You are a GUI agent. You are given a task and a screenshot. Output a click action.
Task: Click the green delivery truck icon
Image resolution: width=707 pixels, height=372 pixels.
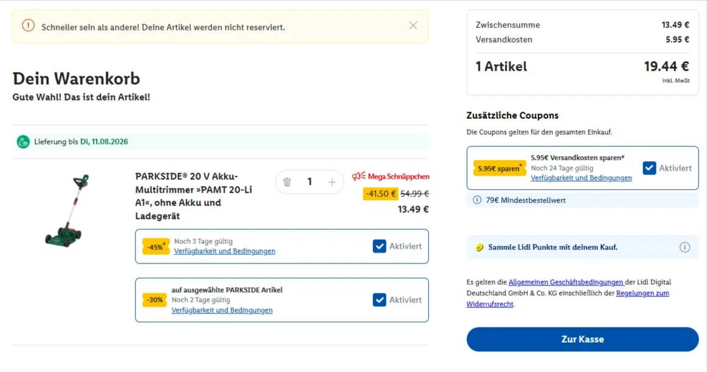23,141
